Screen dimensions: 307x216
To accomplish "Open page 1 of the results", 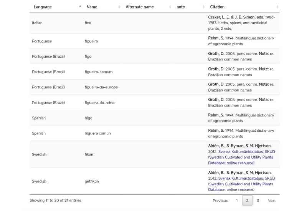I will pyautogui.click(x=237, y=201).
